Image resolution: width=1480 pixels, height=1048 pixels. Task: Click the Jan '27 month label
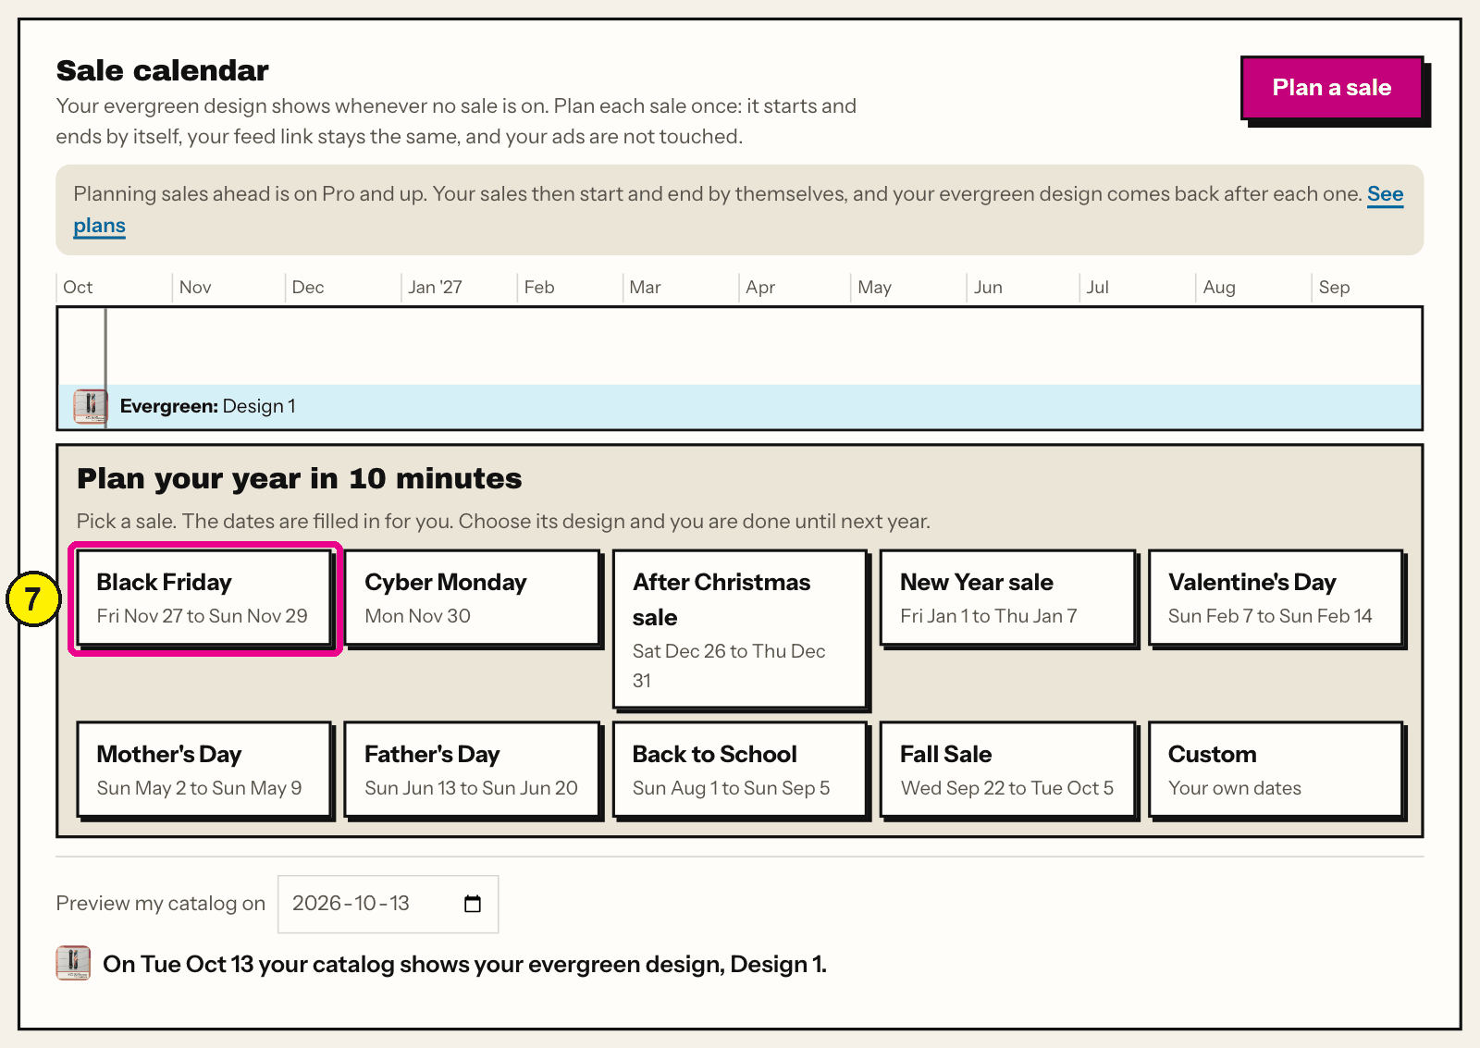pos(435,288)
